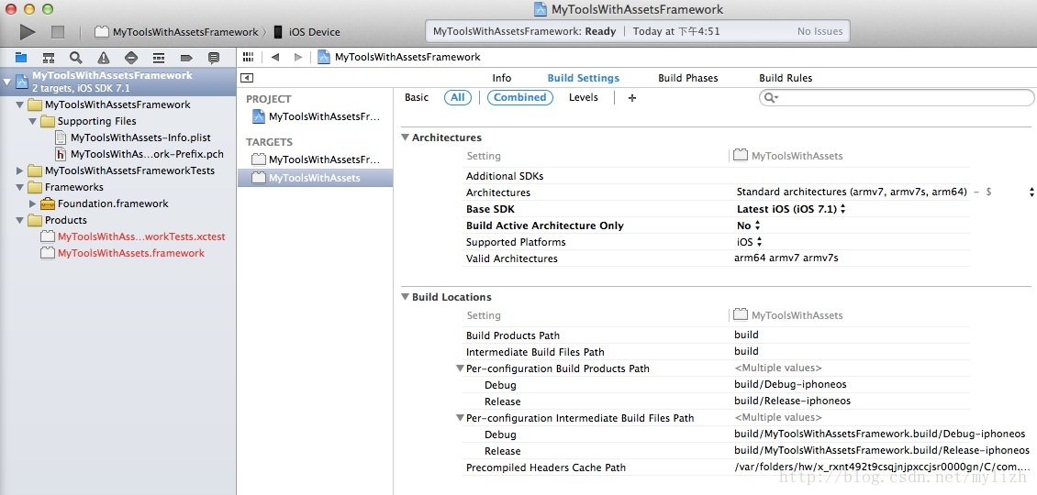
Task: Open the Build Rules tab
Action: pyautogui.click(x=786, y=78)
